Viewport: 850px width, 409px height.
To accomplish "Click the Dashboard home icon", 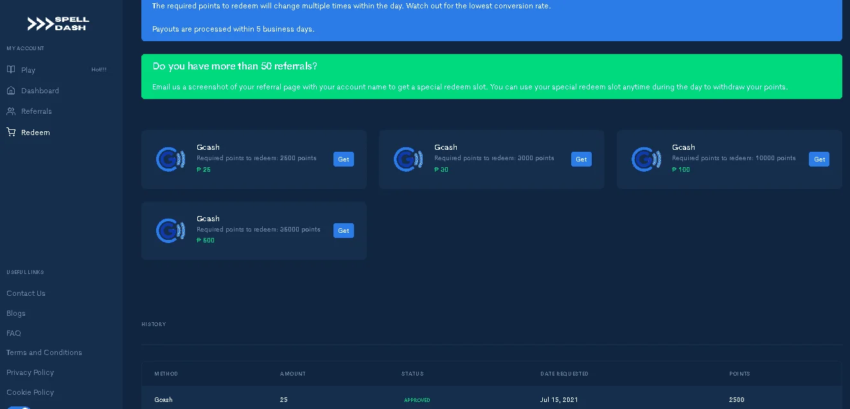I will click(11, 91).
